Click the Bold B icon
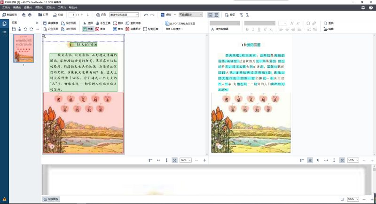This screenshot has width=376, height=204. [247, 29]
